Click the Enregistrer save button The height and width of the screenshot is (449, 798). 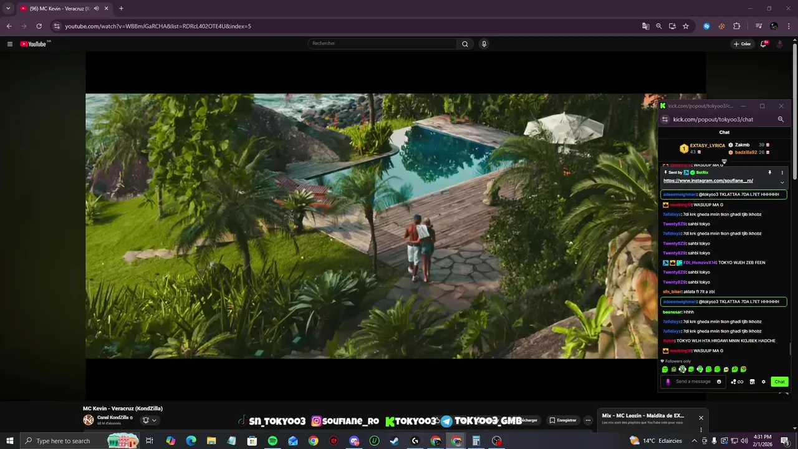563,420
